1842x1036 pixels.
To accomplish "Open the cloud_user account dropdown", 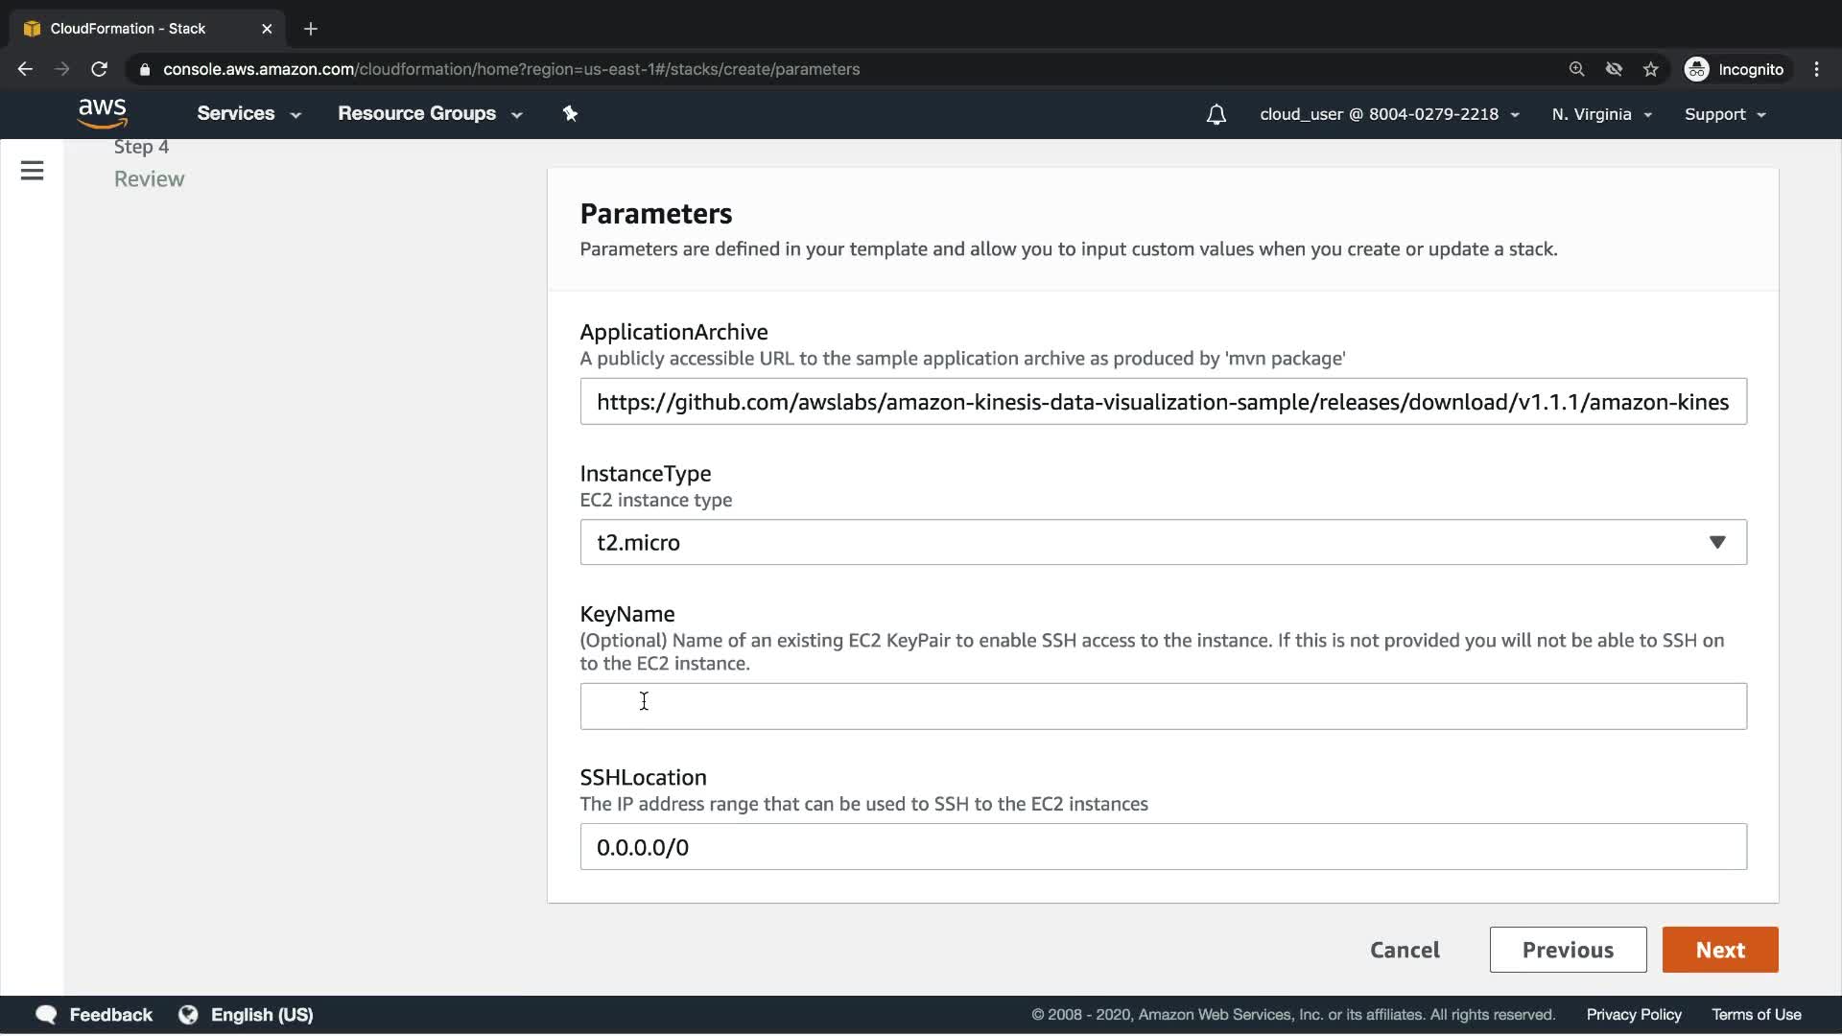I will [x=1388, y=114].
